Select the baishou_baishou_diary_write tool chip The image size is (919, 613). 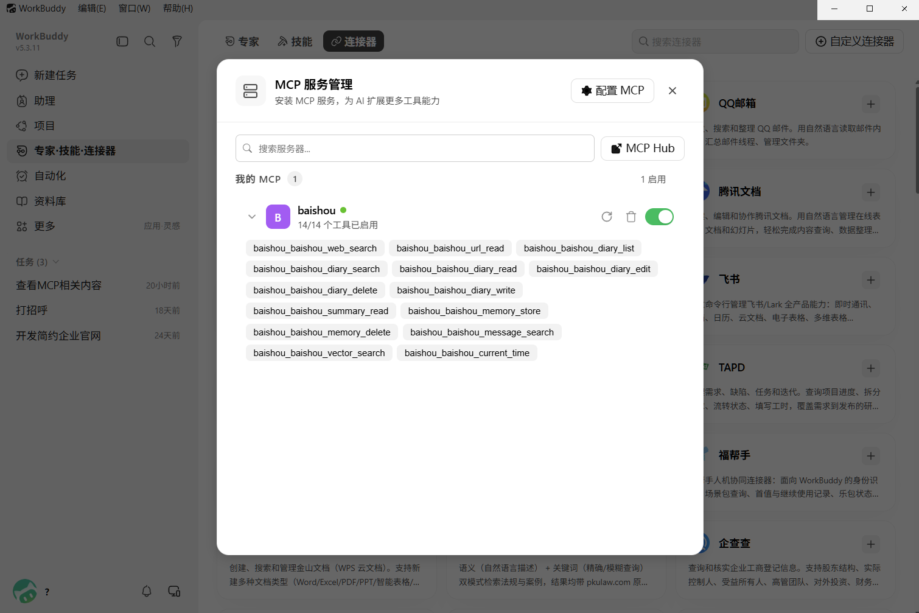coord(456,290)
